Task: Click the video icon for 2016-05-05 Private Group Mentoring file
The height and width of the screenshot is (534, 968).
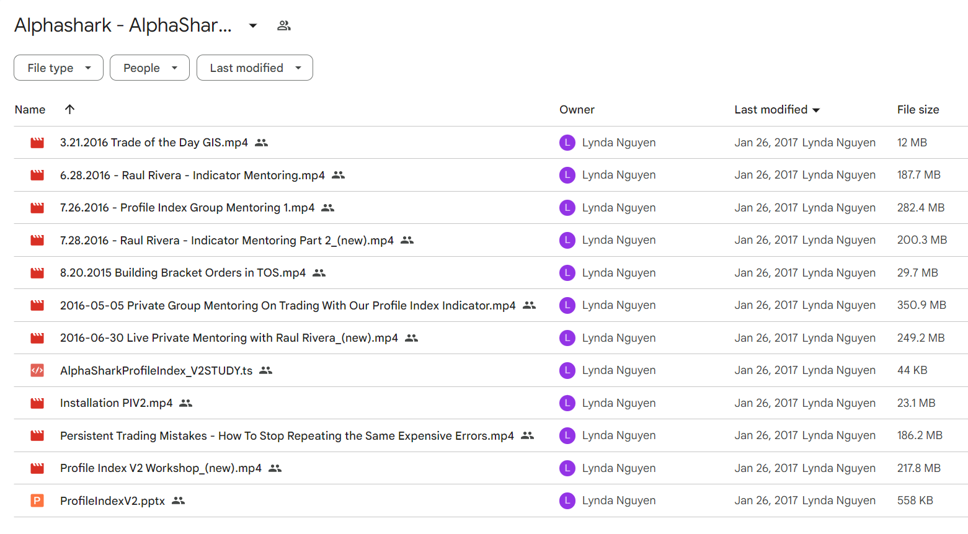Action: point(37,305)
